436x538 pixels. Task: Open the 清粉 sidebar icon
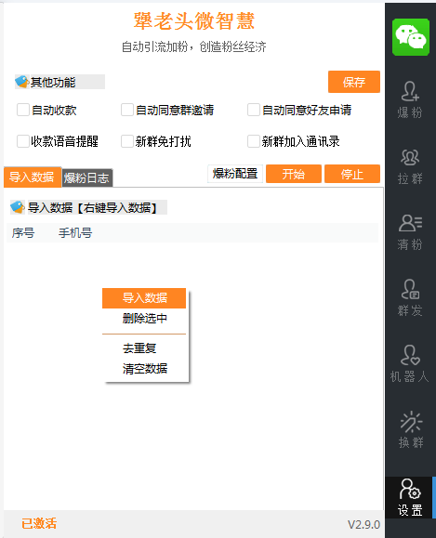(x=410, y=232)
